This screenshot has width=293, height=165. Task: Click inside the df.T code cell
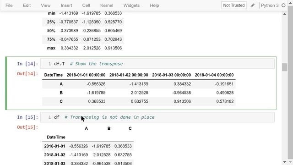pos(157,64)
